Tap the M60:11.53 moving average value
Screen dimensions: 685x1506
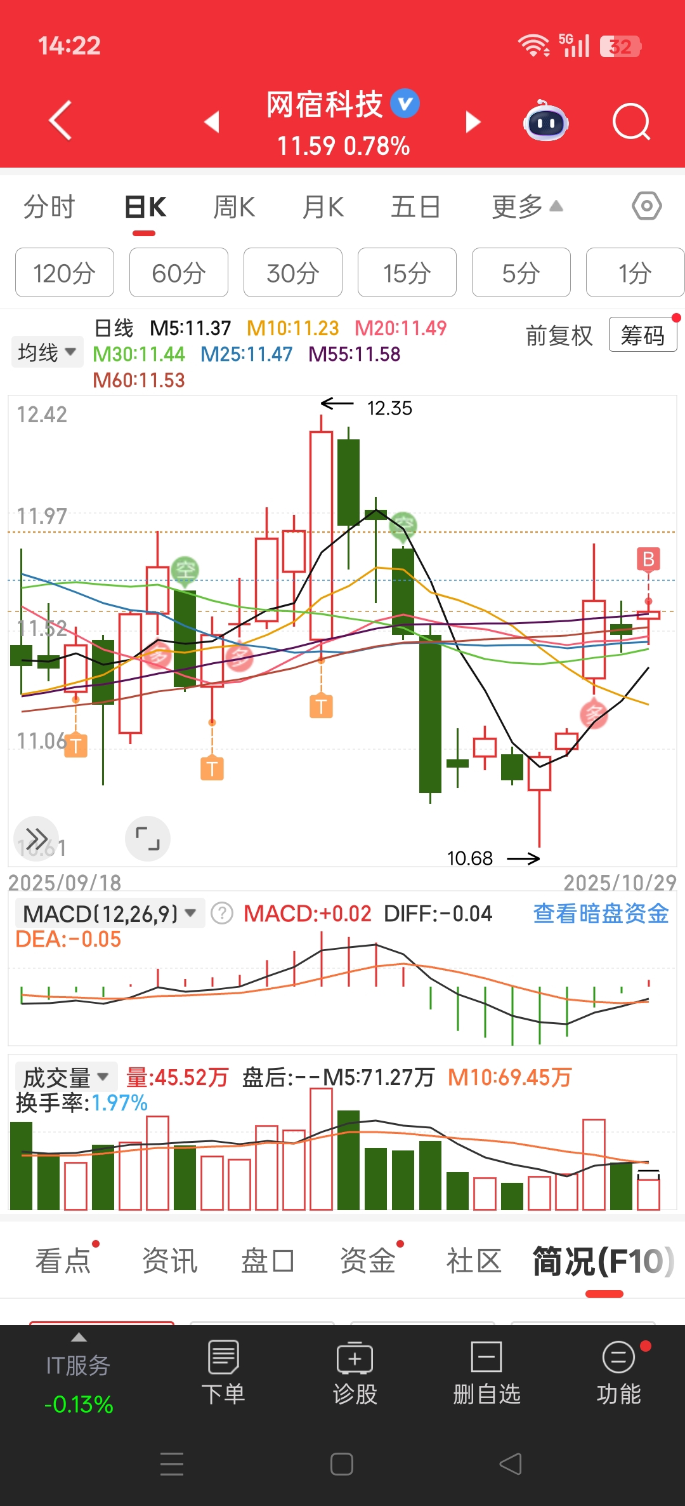(x=139, y=380)
